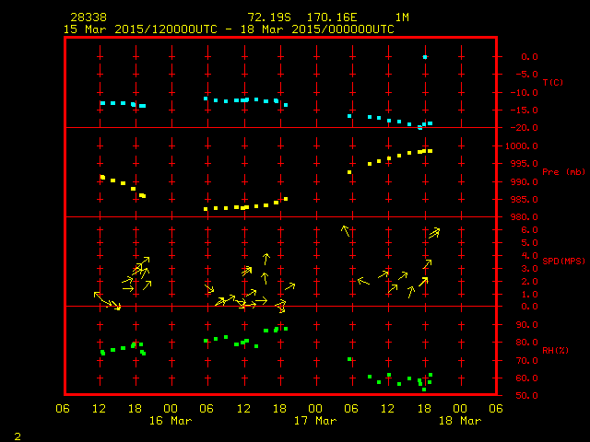Click the isolated cyan temperature point near 0.0
590x442 pixels.
point(425,57)
